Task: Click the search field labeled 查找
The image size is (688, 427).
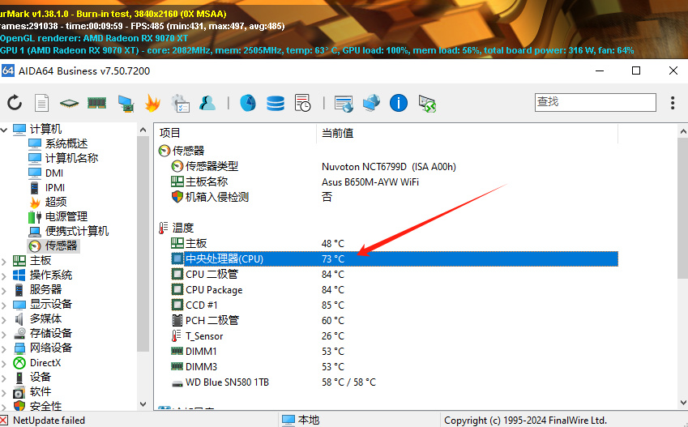Action: (x=595, y=102)
